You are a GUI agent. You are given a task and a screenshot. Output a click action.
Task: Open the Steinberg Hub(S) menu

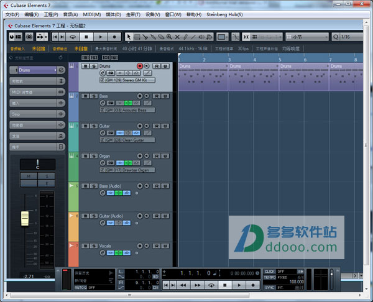tap(224, 14)
